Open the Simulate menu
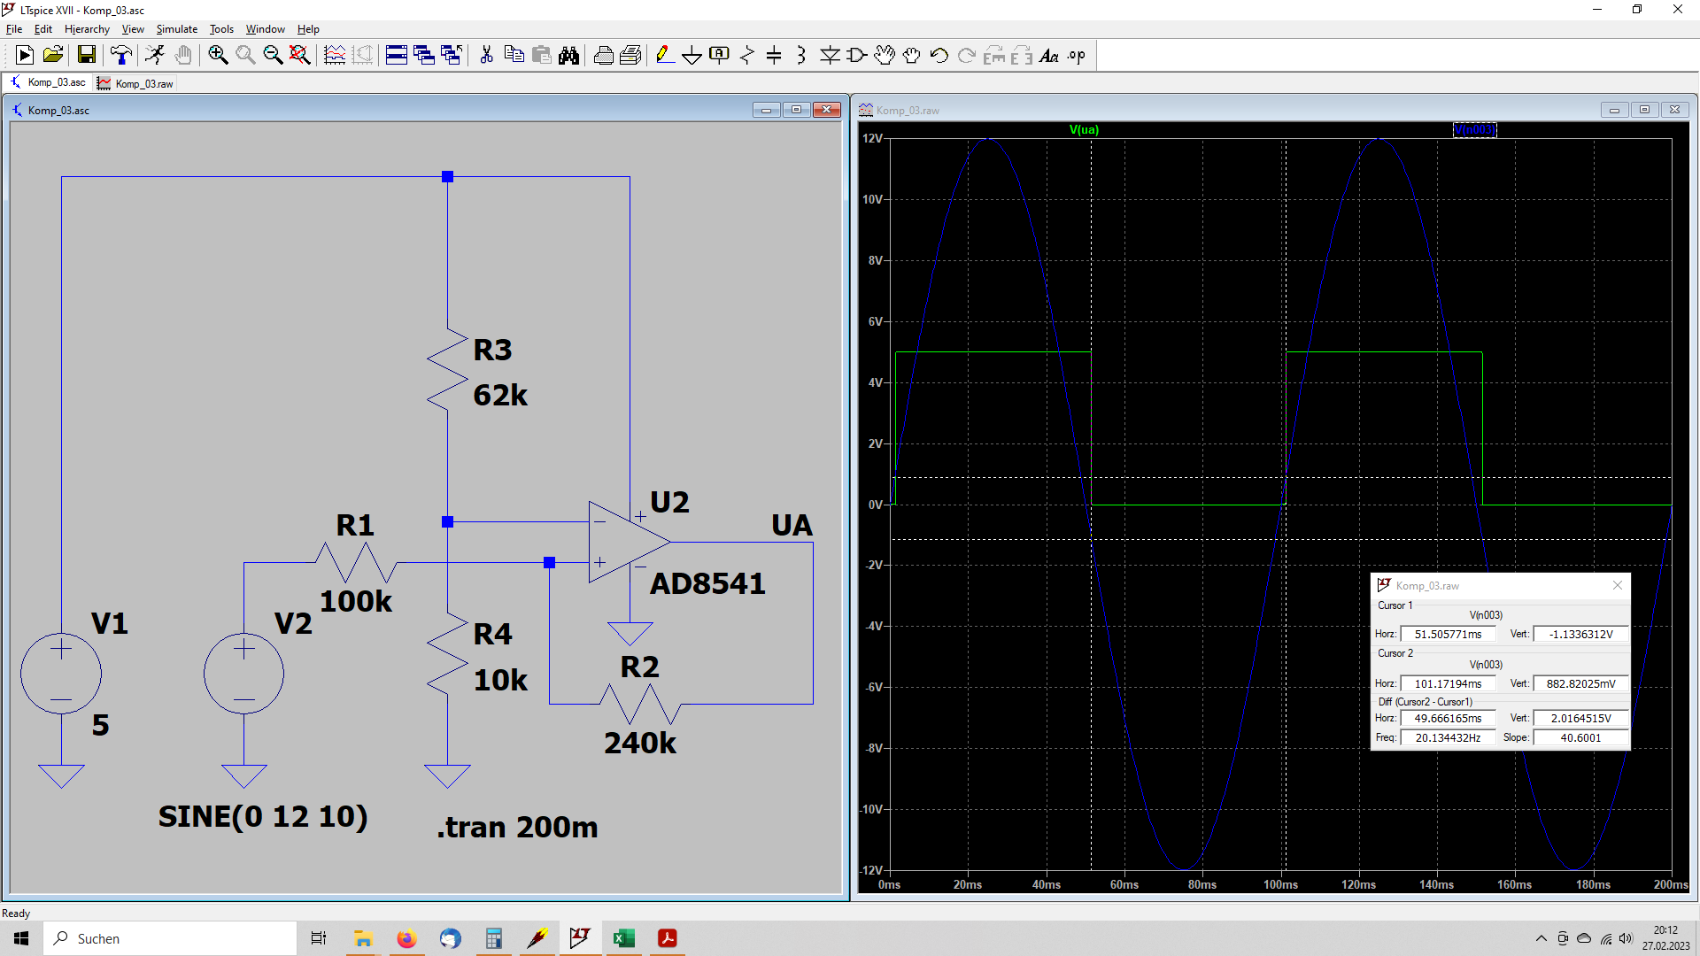Screen dimensions: 1700x956 pos(177,29)
